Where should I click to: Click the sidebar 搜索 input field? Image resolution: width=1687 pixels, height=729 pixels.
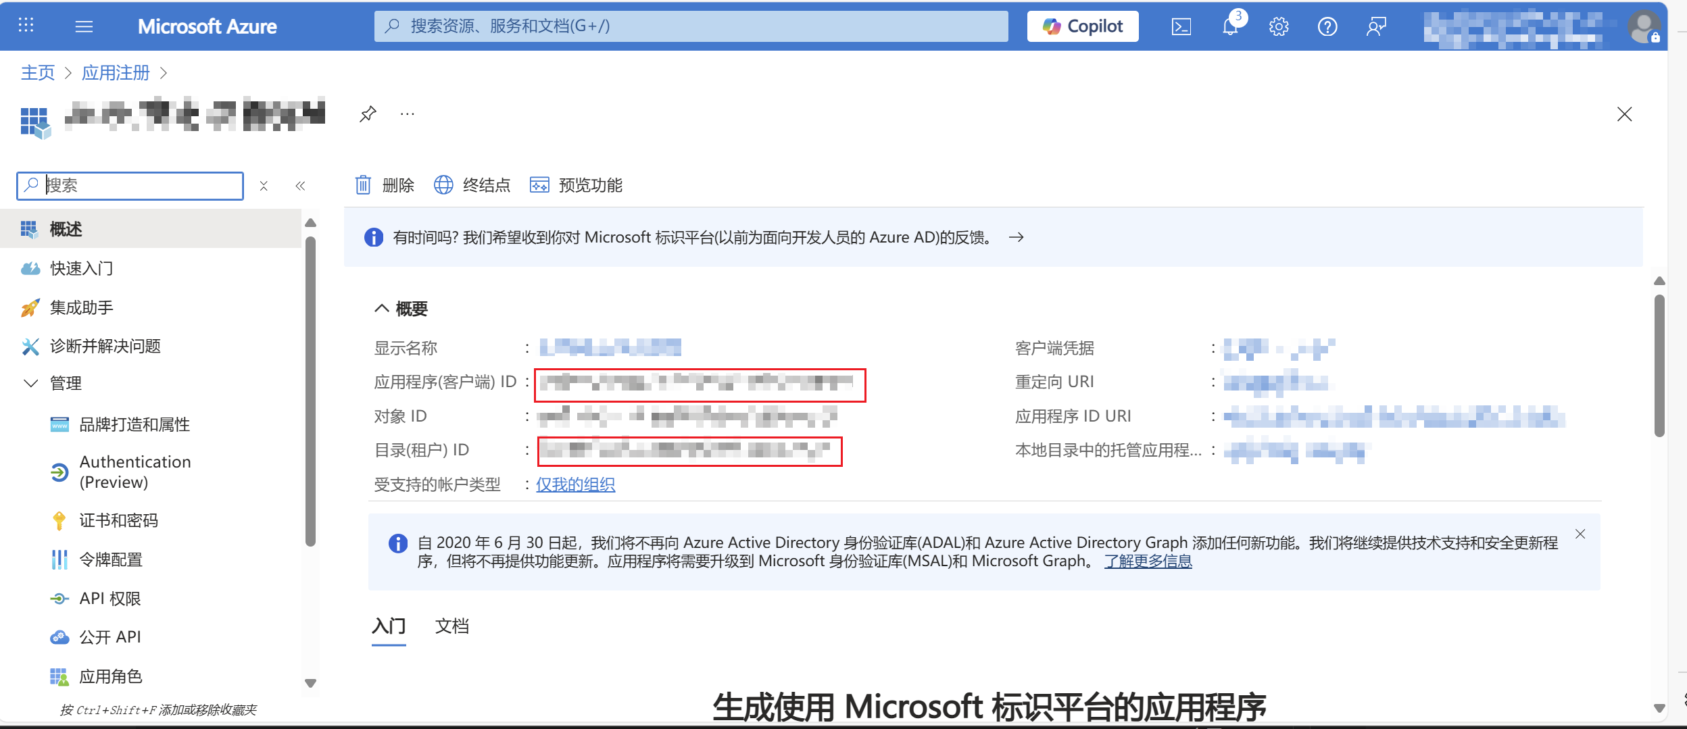coord(142,186)
